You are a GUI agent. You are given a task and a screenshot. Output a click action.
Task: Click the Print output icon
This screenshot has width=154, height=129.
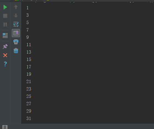tap(16, 42)
